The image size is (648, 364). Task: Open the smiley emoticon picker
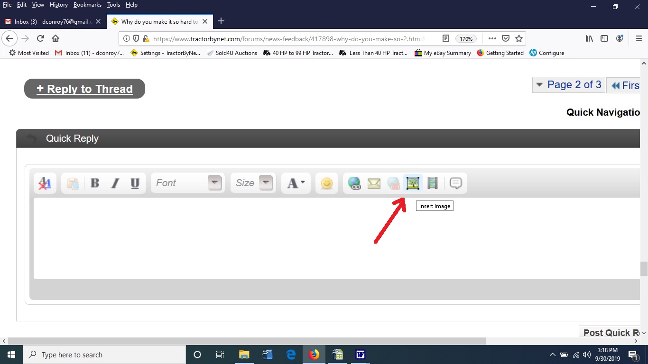coord(326,183)
